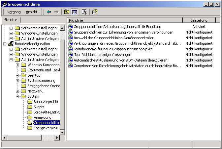Click the open folder icon of Gruppenrichtlinie
This screenshot has height=149, width=222.
click(30, 123)
